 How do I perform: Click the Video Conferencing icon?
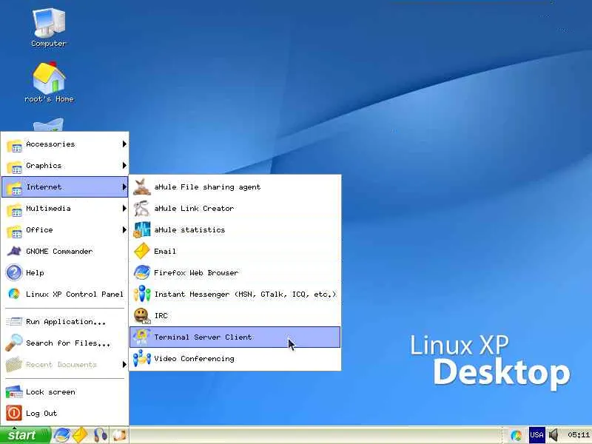(142, 359)
